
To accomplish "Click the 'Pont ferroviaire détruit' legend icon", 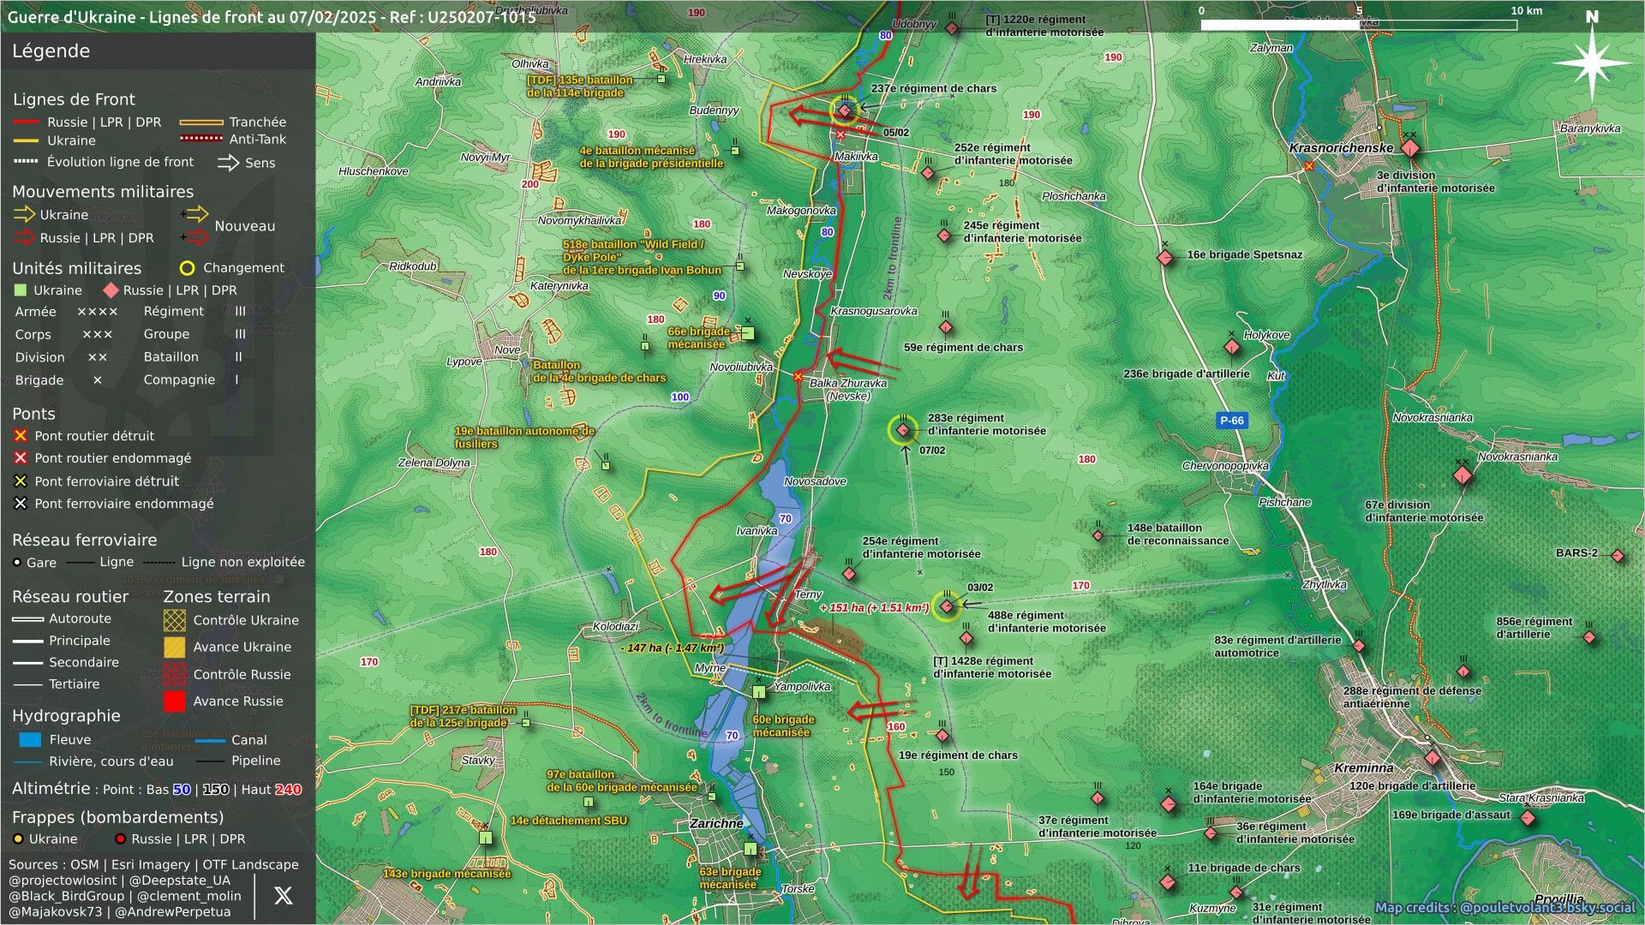I will [21, 481].
